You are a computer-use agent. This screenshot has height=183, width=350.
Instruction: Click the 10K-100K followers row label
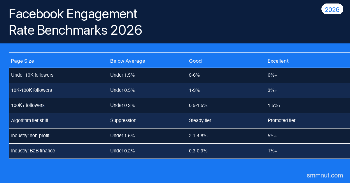[x=32, y=90]
